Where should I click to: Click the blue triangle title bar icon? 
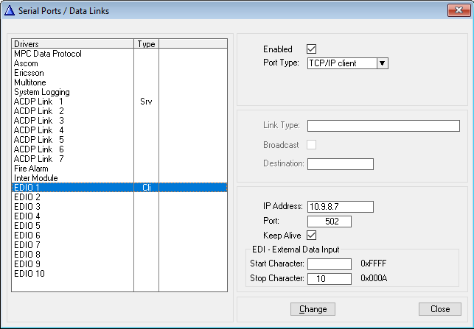coord(10,10)
